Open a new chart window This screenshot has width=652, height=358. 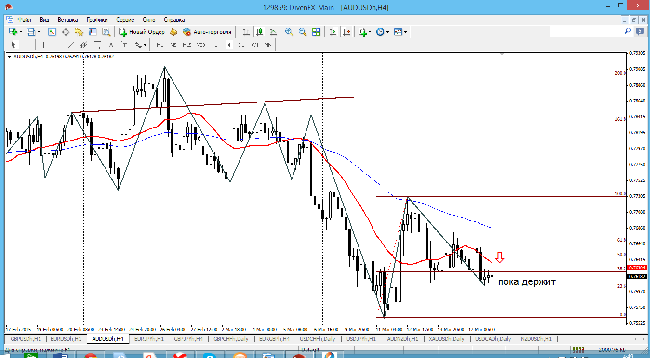click(x=13, y=32)
